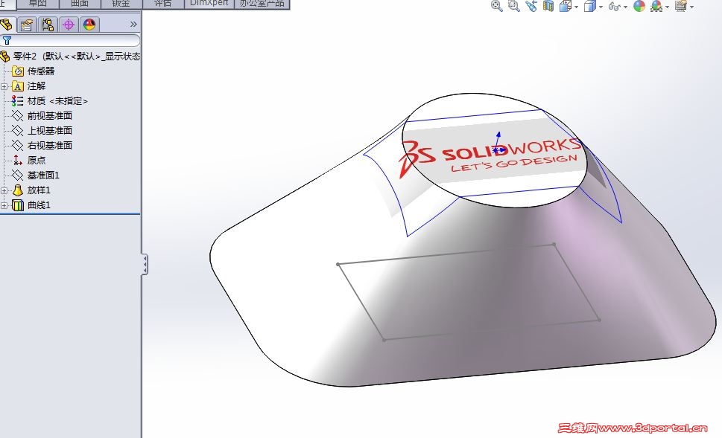This screenshot has height=438, width=722.
Task: Switch to the 曲面 surface ribbon tab
Action: (x=80, y=3)
